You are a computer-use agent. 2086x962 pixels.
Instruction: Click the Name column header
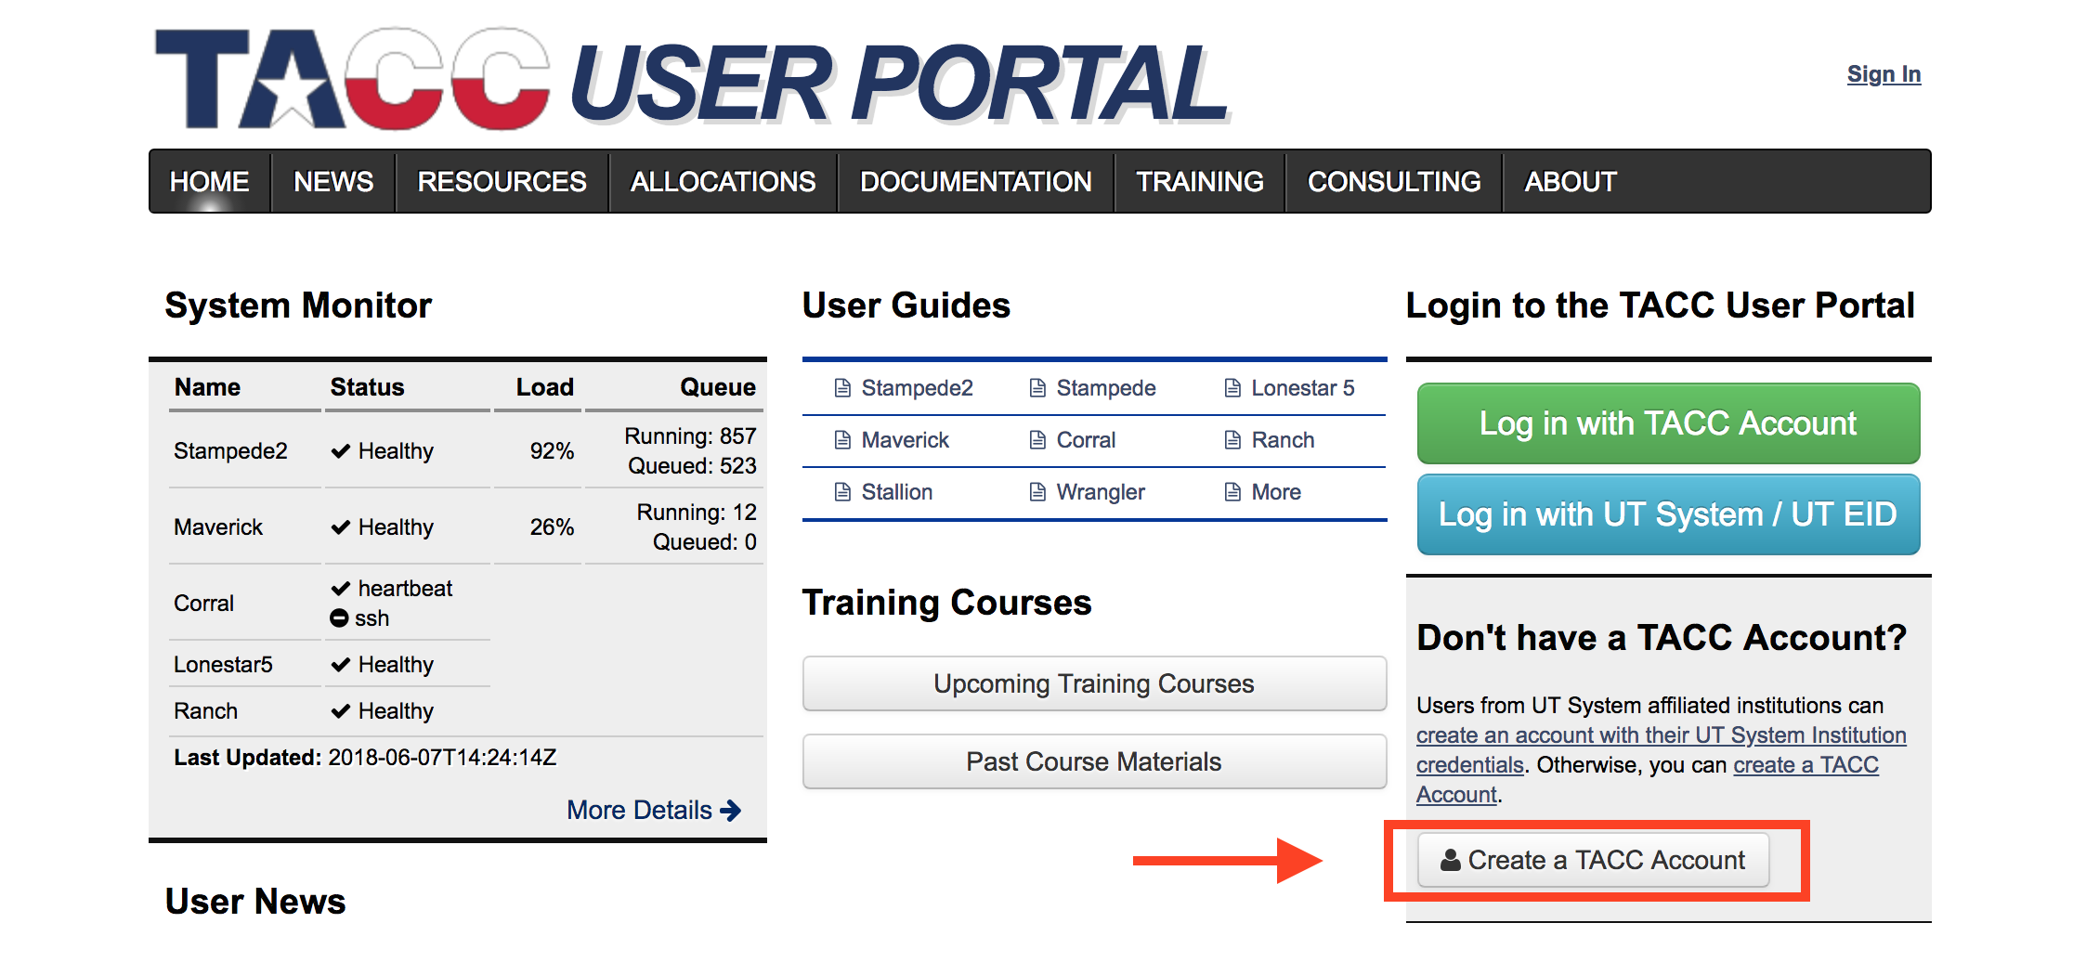point(207,387)
